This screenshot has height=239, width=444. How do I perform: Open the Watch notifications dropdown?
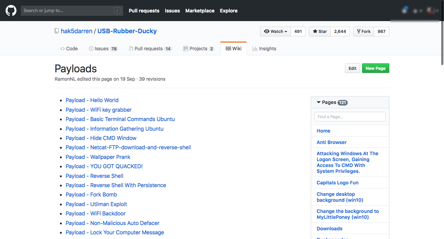coord(275,31)
